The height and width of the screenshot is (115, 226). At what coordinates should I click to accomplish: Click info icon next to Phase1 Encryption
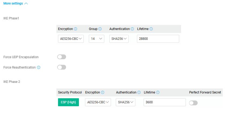[75, 29]
